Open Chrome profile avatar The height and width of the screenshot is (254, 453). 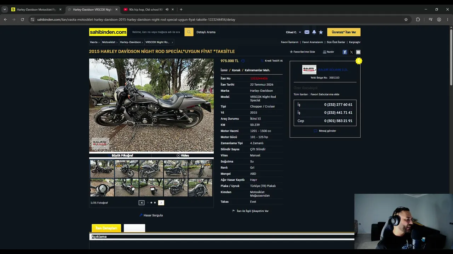coord(439,19)
